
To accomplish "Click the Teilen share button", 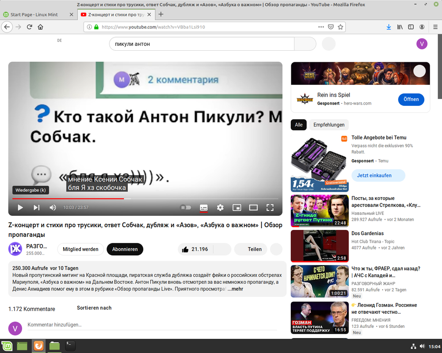I will coord(251,249).
